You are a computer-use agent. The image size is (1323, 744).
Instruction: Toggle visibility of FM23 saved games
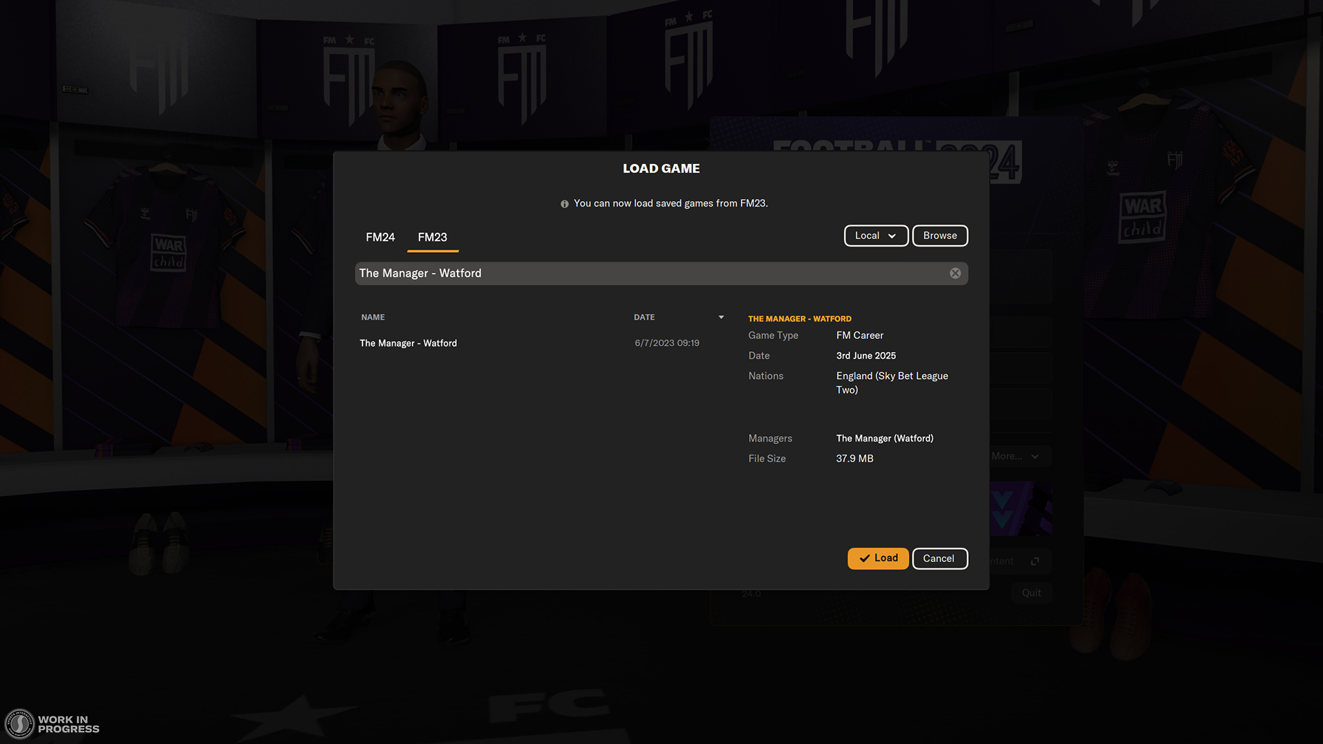point(431,237)
